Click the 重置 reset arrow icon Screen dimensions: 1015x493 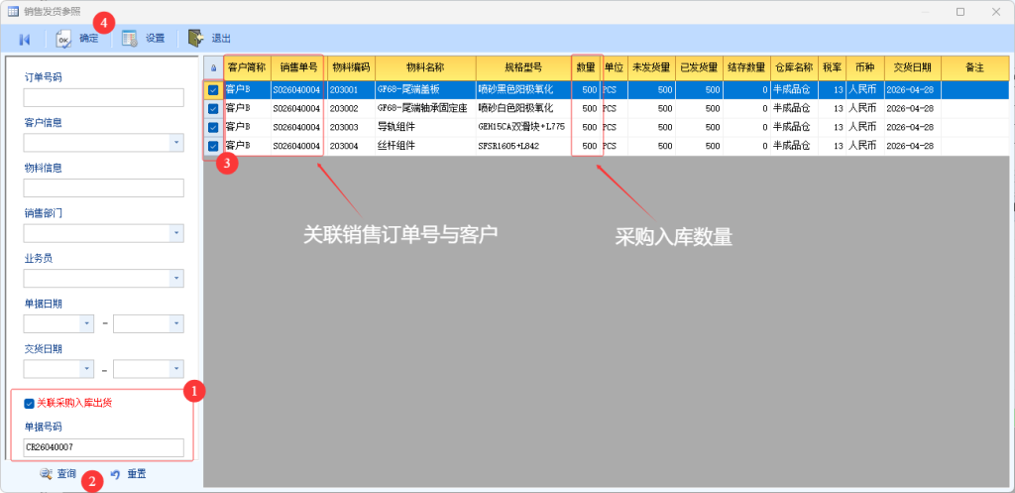115,474
